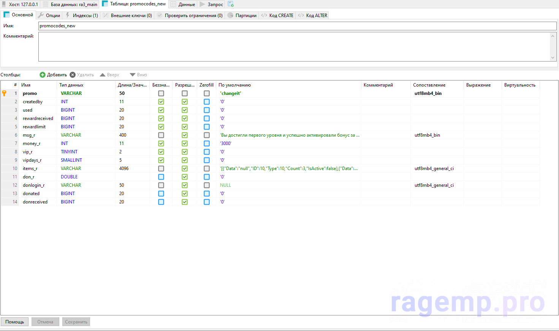Toggle Allow NULL checkbox for promo

(x=185, y=93)
